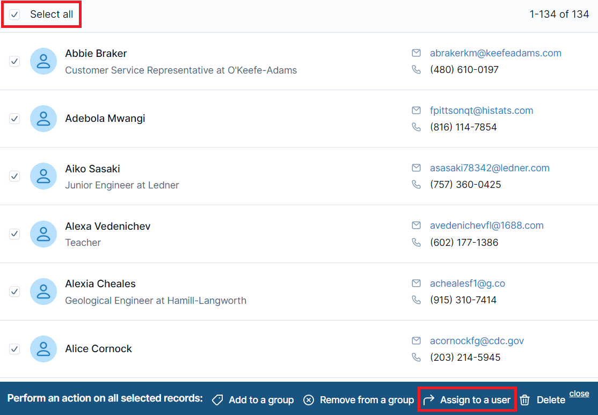This screenshot has height=415, width=598.
Task: Click phone number (480) 610-0197
Action: 464,70
